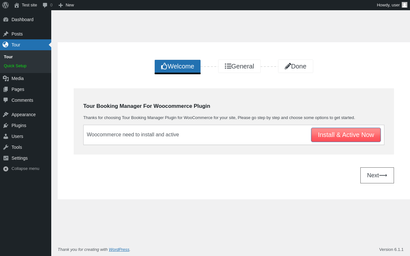Click the list icon on General step
Screen dimensions: 410x256
(x=228, y=66)
